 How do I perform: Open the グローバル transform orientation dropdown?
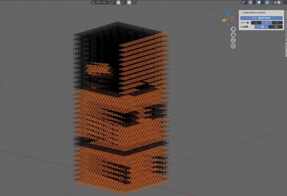tap(100, 2)
